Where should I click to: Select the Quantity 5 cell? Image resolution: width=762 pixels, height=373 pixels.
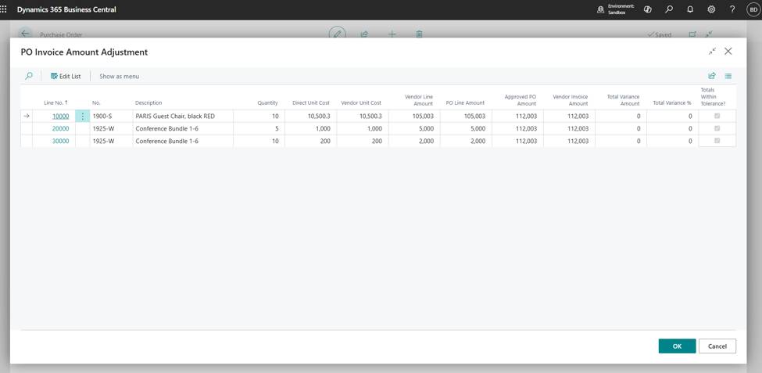(x=259, y=128)
